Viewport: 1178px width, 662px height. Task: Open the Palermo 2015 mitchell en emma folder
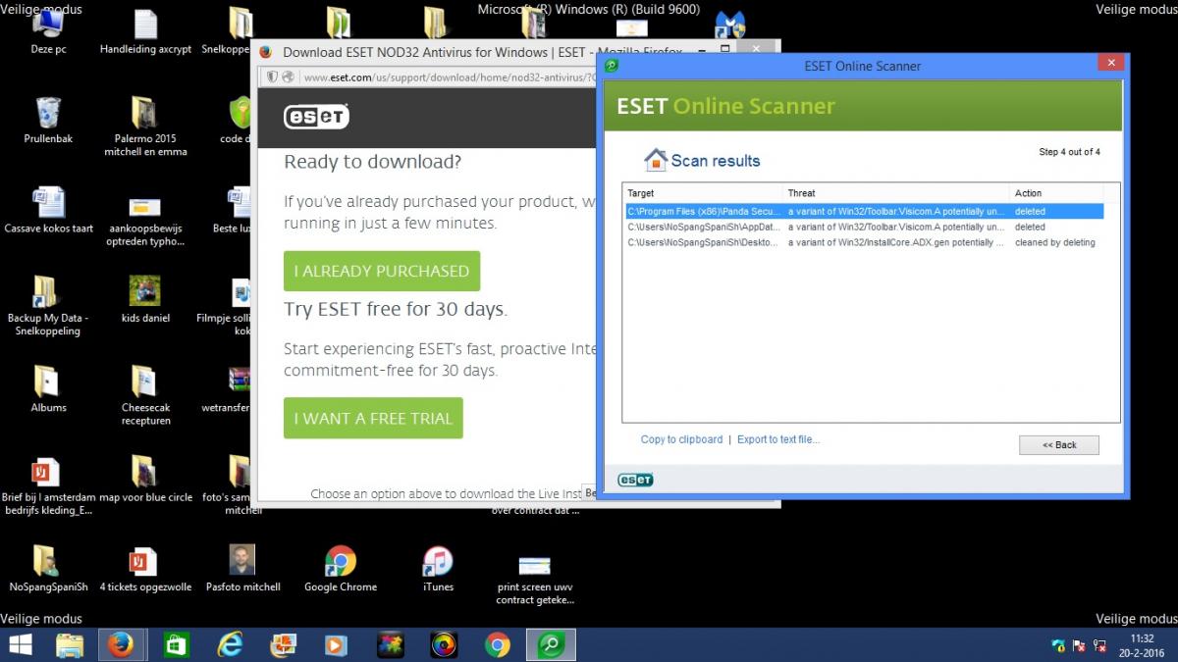click(x=145, y=127)
